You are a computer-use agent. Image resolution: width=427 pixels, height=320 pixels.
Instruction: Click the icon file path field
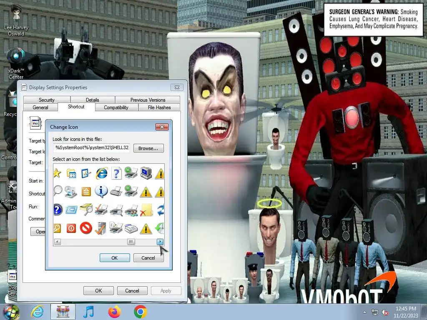click(91, 148)
